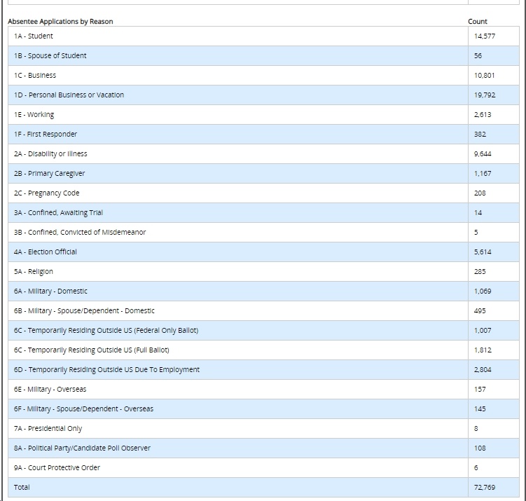Click the 'Count' column header
Screen dimensions: 526x501
(x=478, y=22)
